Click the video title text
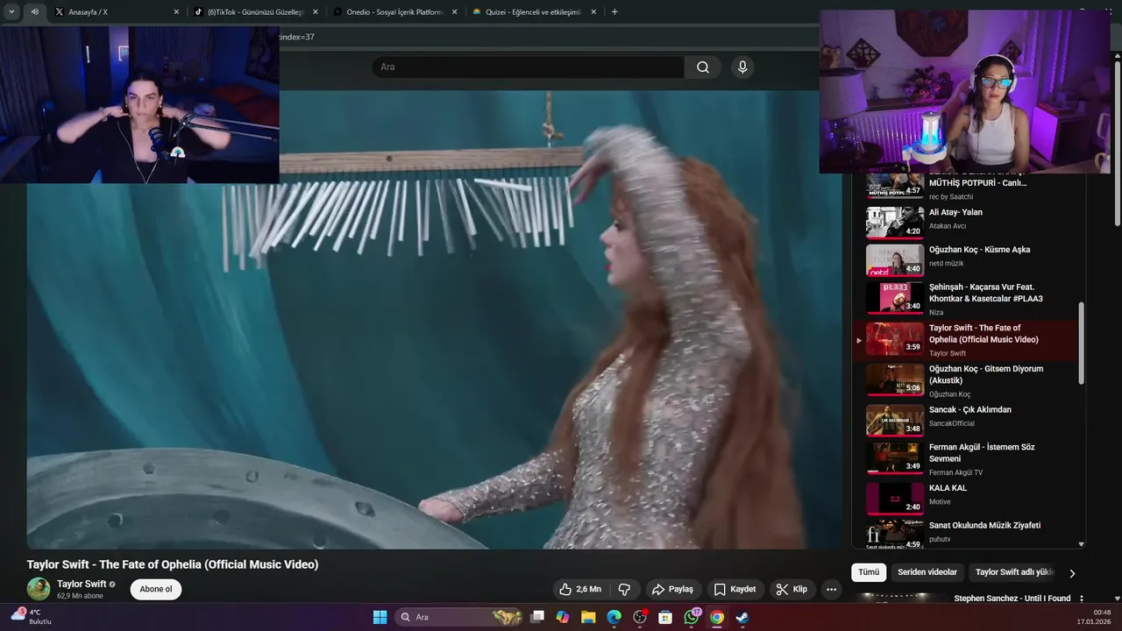The image size is (1122, 631). pyautogui.click(x=173, y=564)
